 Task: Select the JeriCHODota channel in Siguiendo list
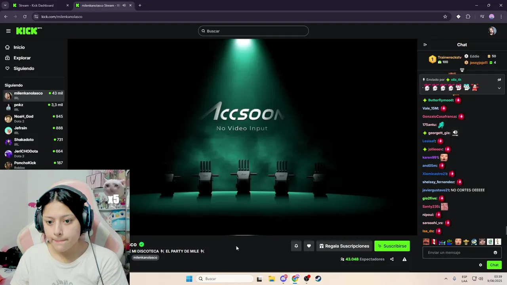tap(34, 153)
